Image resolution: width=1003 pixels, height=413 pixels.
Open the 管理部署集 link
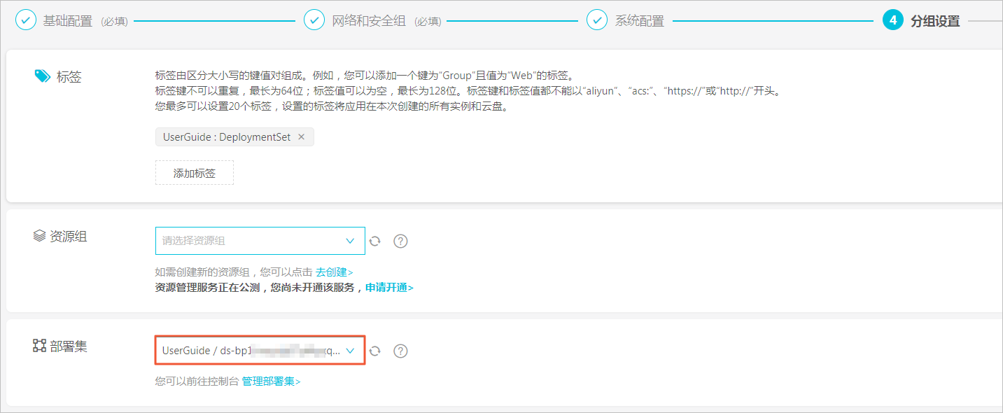271,381
